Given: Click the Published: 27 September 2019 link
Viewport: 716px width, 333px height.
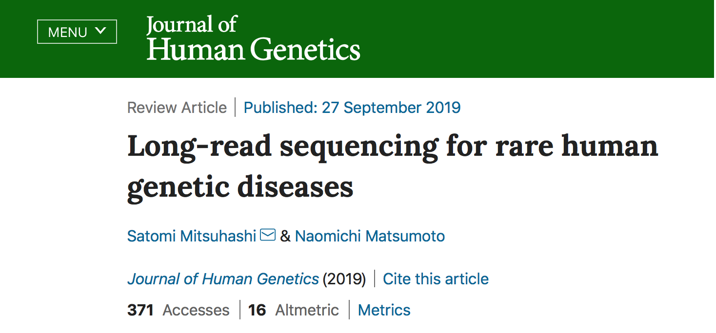Looking at the screenshot, I should 352,107.
